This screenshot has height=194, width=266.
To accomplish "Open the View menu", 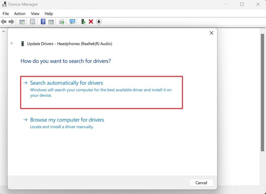I will [x=35, y=14].
